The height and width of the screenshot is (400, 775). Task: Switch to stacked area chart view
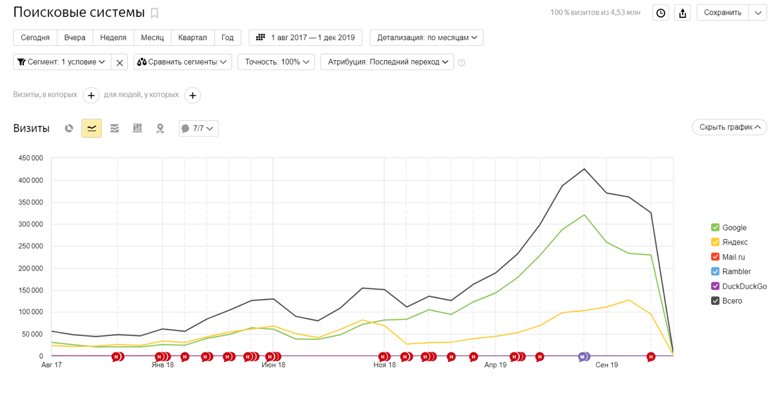tap(114, 128)
